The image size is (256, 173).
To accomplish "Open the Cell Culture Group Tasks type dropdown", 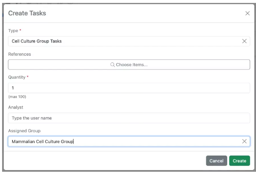I will click(121, 41).
